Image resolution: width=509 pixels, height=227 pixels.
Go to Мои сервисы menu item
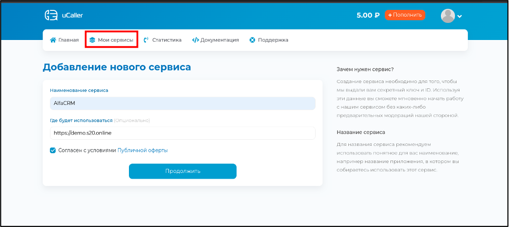111,40
